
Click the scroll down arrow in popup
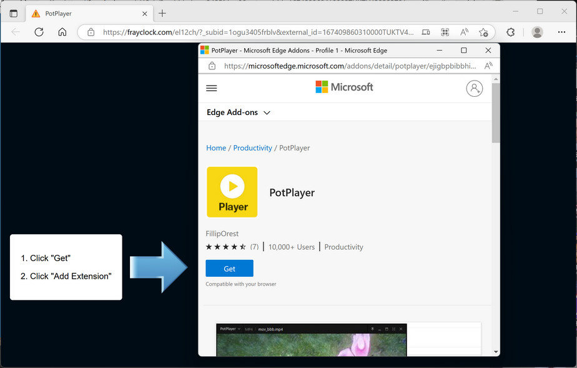pyautogui.click(x=496, y=352)
